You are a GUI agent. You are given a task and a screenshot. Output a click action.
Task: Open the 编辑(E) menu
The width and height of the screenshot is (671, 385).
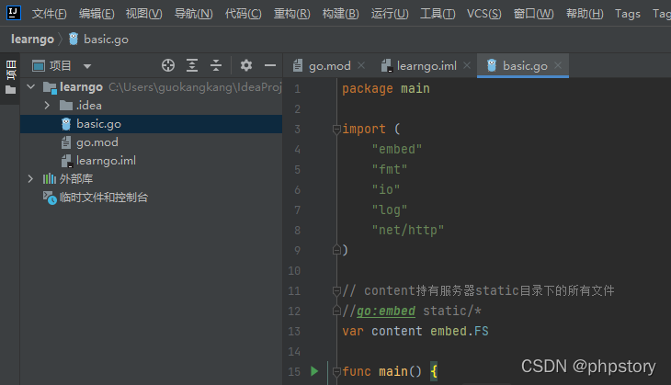97,14
